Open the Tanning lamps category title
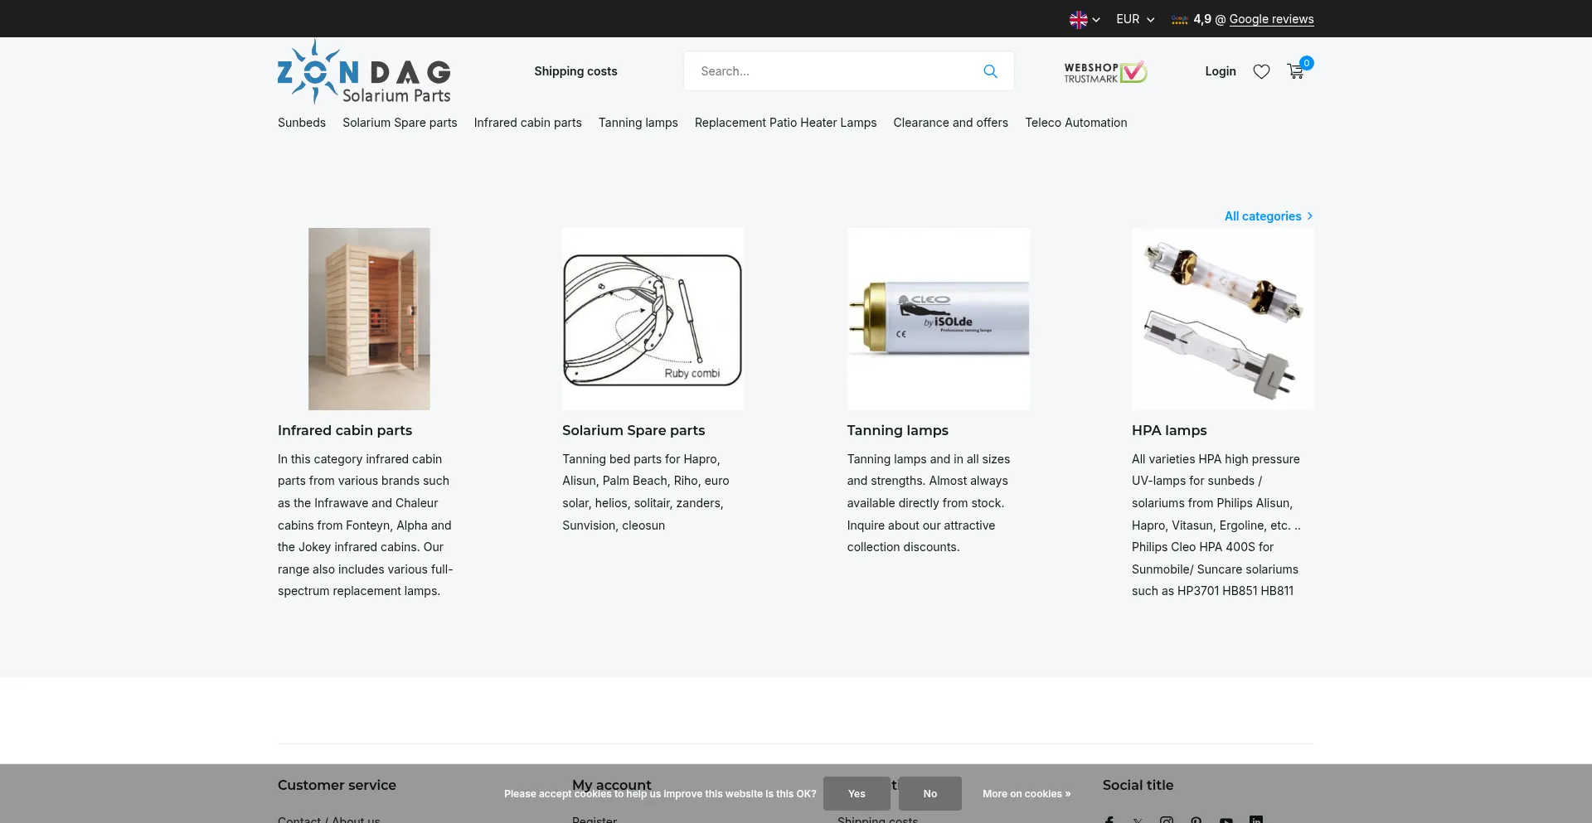 (x=898, y=430)
